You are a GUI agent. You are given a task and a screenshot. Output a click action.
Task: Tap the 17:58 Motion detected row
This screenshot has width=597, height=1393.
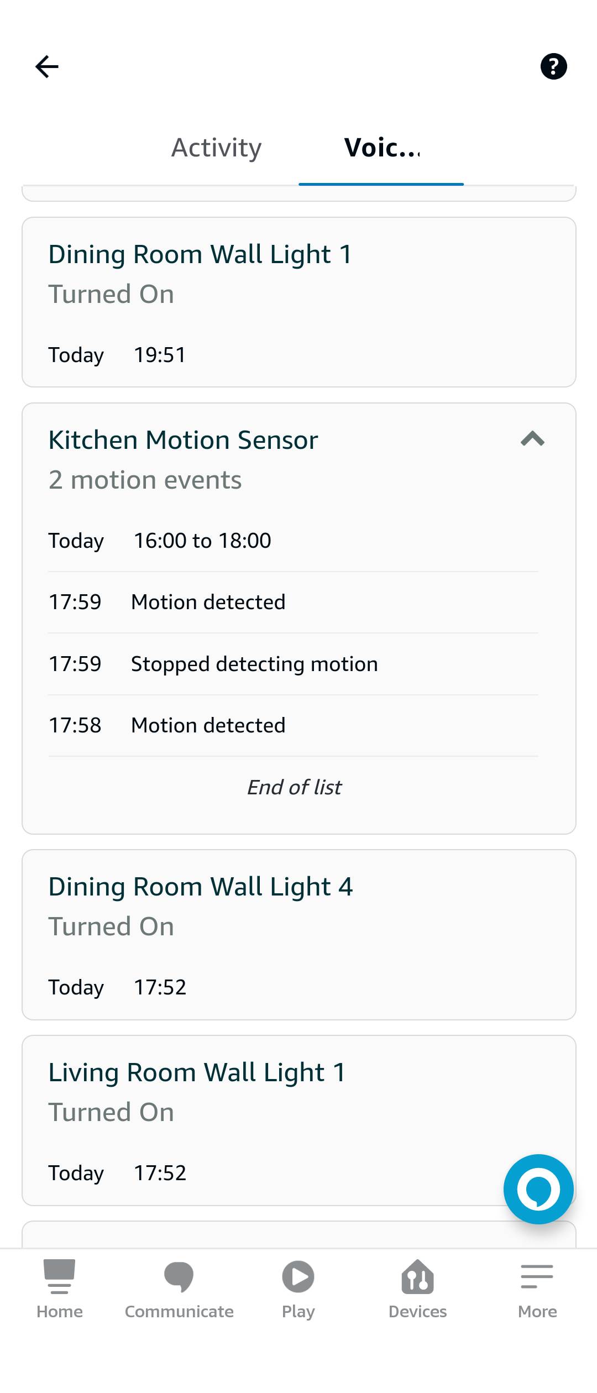click(293, 725)
